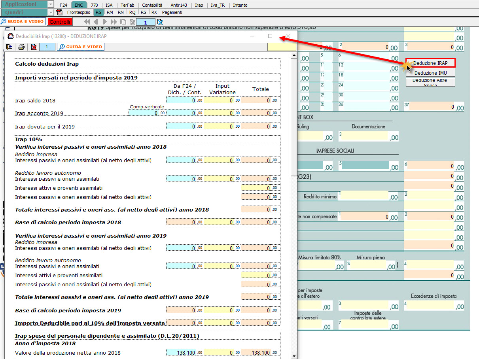This screenshot has width=479, height=359.
Task: Click the 'Calcolo deduzioni Irap' heading
Action: (x=46, y=64)
